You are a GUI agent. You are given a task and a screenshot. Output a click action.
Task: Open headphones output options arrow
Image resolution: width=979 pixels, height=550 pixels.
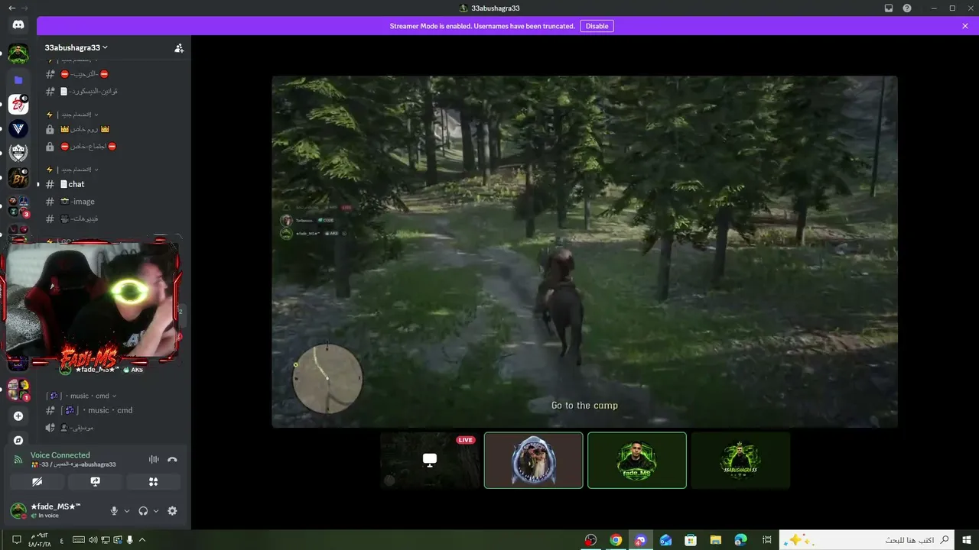coord(156,511)
